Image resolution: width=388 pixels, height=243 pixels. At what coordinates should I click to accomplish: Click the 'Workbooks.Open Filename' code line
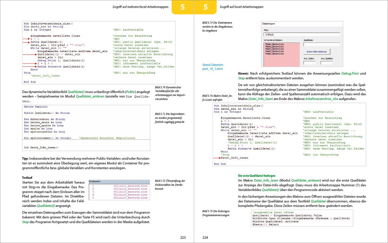tap(301, 218)
